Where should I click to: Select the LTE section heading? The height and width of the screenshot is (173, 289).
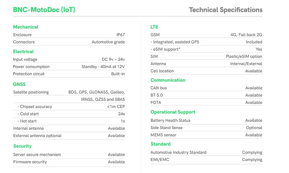coord(154,27)
